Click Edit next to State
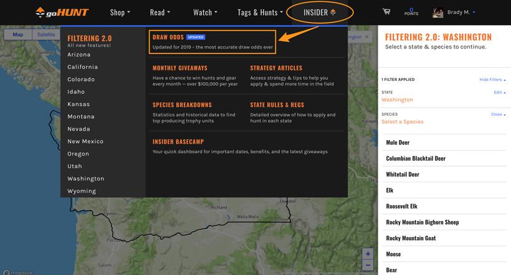The width and height of the screenshot is (511, 275). [500, 93]
